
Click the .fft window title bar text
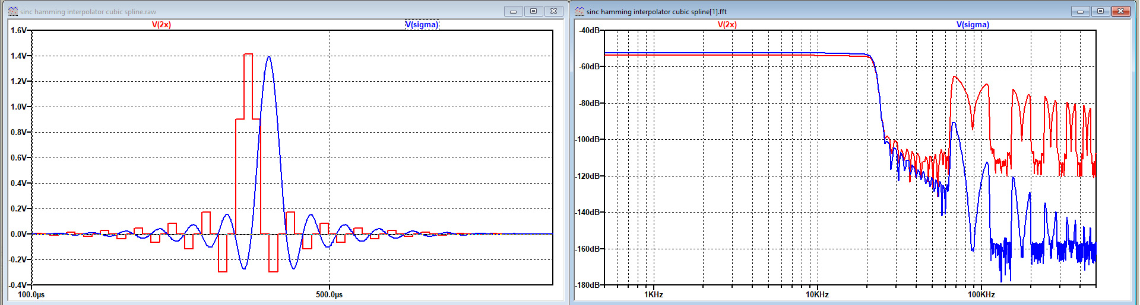(657, 12)
